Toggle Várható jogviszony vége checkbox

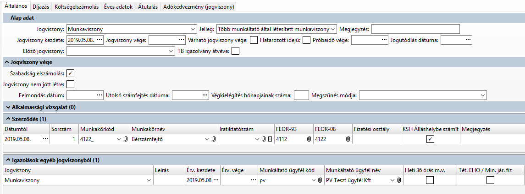point(254,40)
